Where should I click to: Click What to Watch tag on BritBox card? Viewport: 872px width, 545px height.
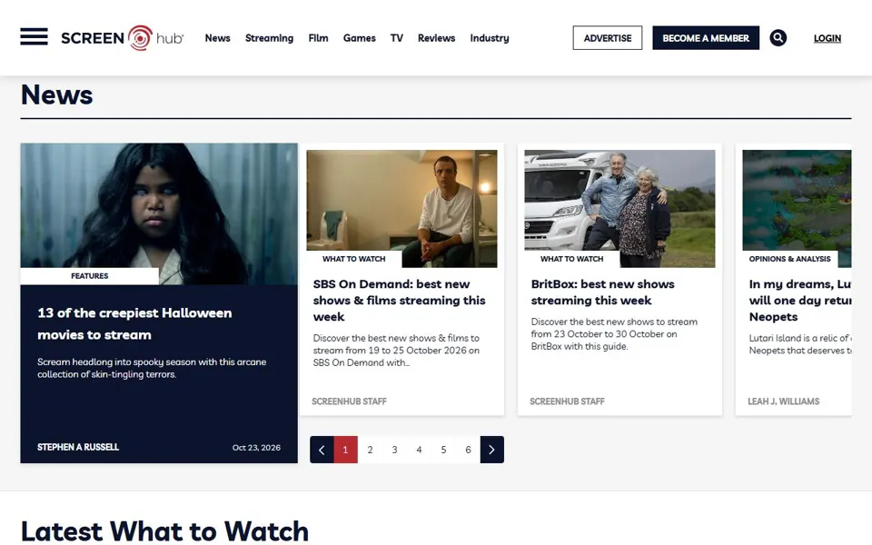571,259
